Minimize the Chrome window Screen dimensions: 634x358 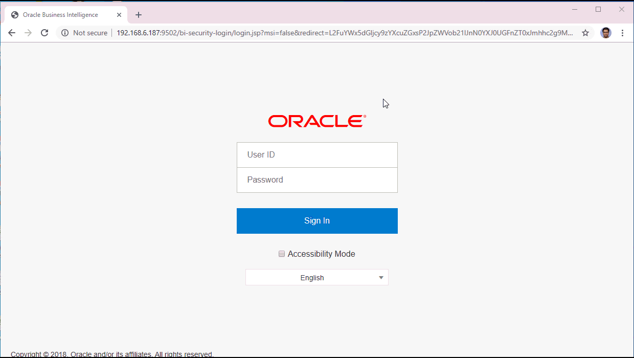[x=575, y=9]
